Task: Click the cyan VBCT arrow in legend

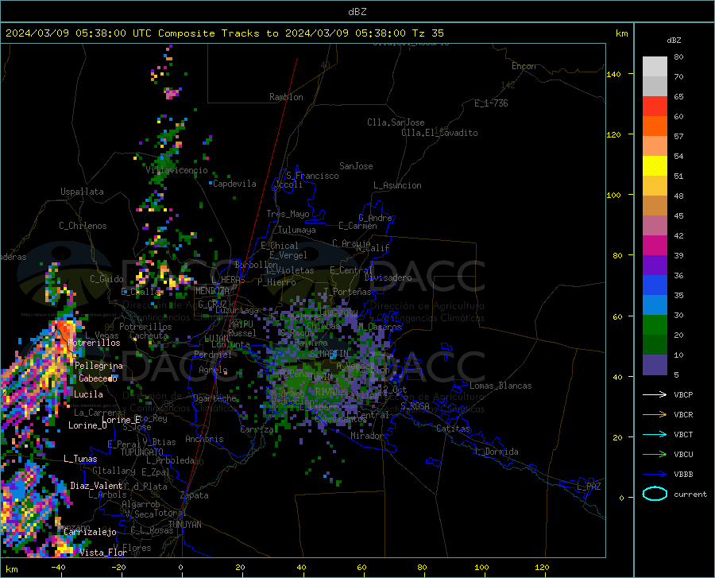Action: click(655, 434)
